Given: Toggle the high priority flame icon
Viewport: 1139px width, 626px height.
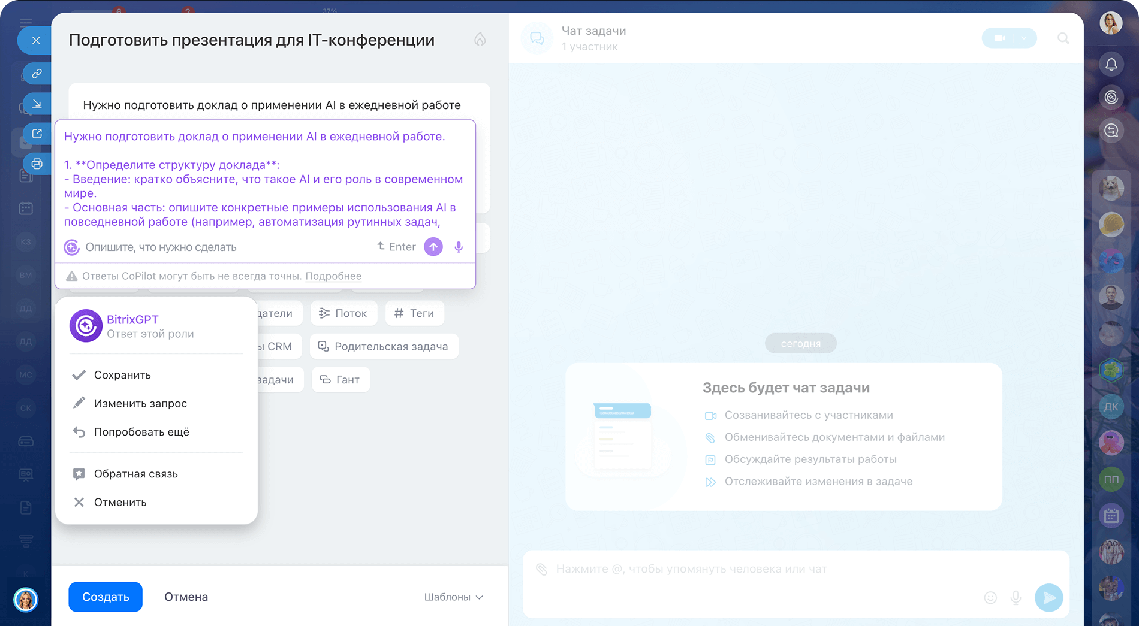Looking at the screenshot, I should click(x=480, y=40).
